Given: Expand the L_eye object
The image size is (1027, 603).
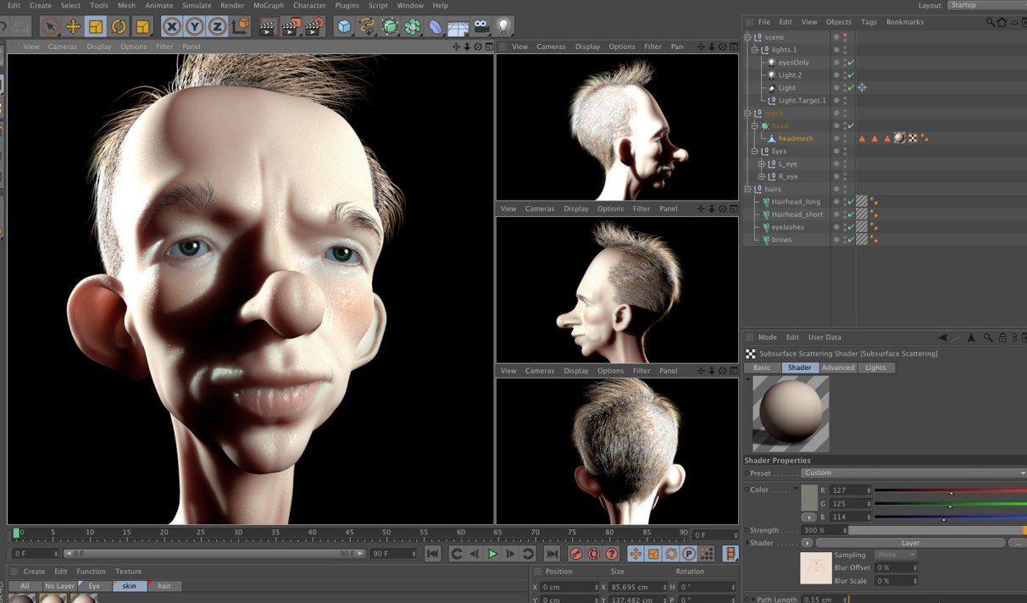Looking at the screenshot, I should [x=762, y=164].
